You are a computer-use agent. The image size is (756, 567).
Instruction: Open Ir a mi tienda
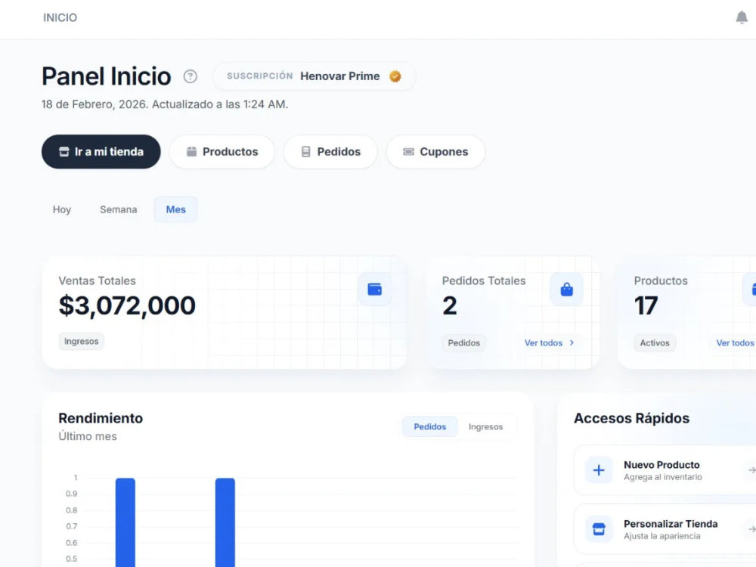tap(101, 151)
